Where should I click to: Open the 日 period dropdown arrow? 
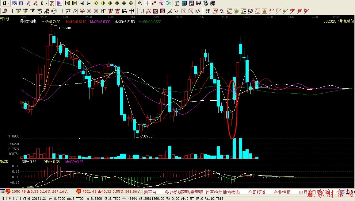[9, 3]
